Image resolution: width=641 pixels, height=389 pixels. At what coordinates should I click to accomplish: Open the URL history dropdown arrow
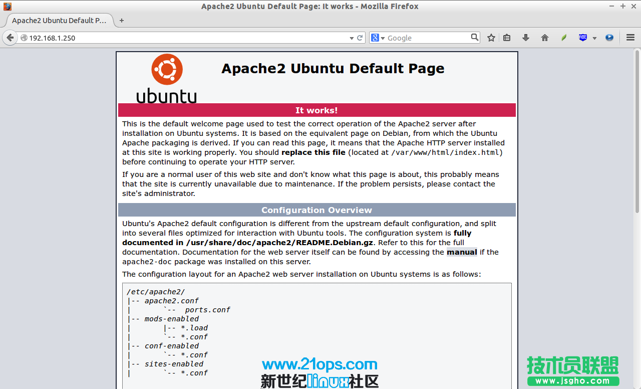tap(351, 37)
